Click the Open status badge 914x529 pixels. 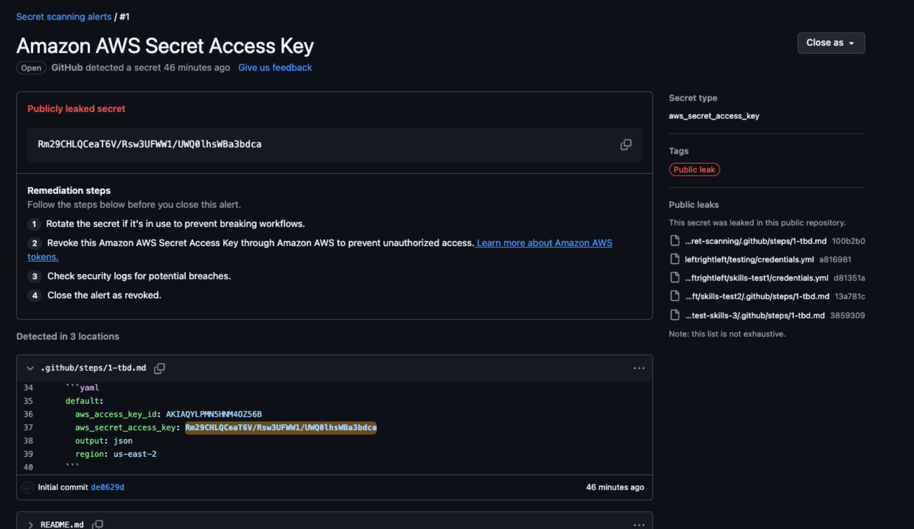click(31, 68)
